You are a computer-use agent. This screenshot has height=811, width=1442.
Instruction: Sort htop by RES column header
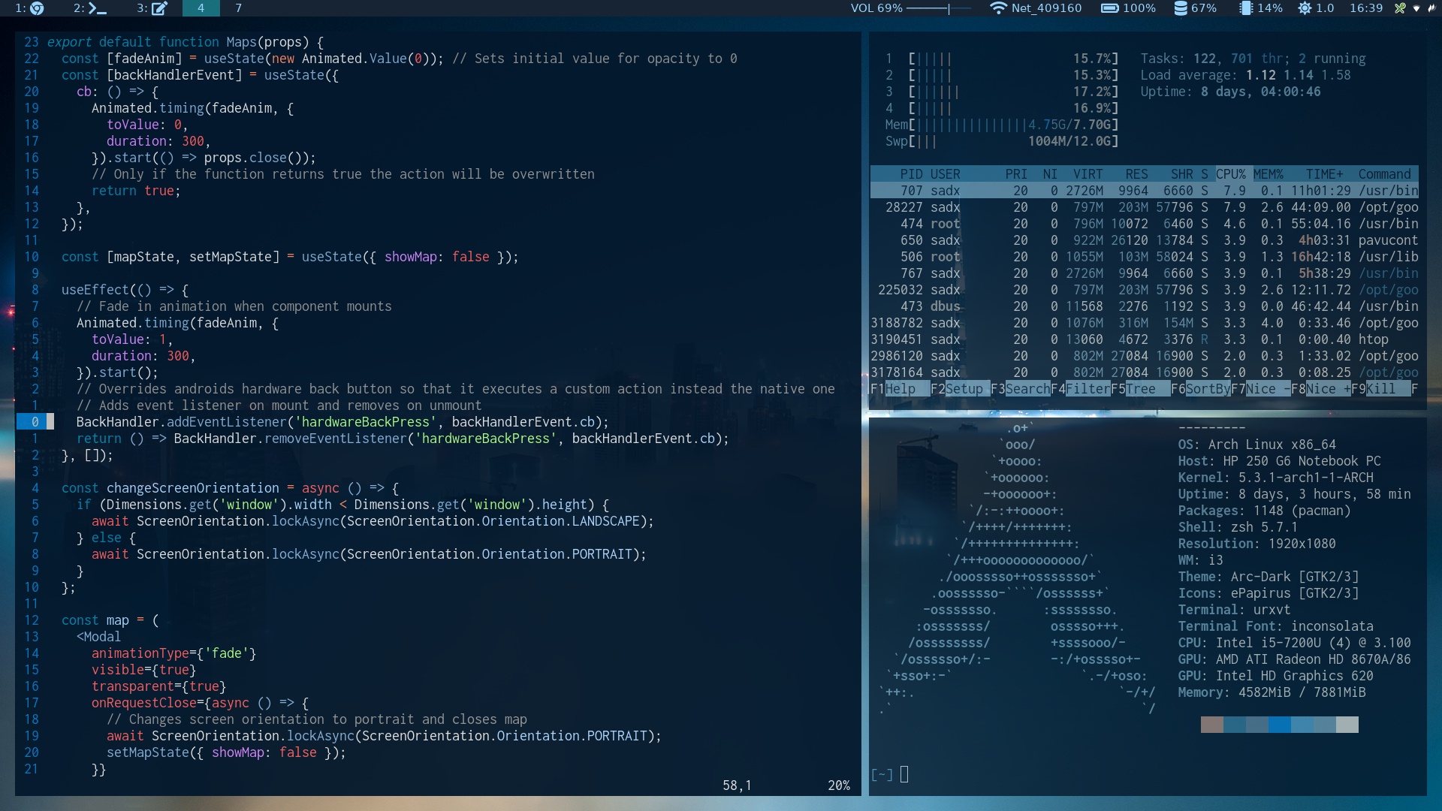[1136, 174]
